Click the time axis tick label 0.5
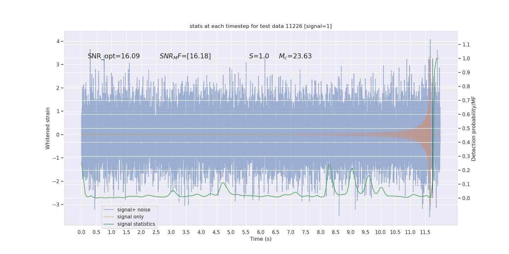This screenshot has height=254, width=509. click(96, 232)
